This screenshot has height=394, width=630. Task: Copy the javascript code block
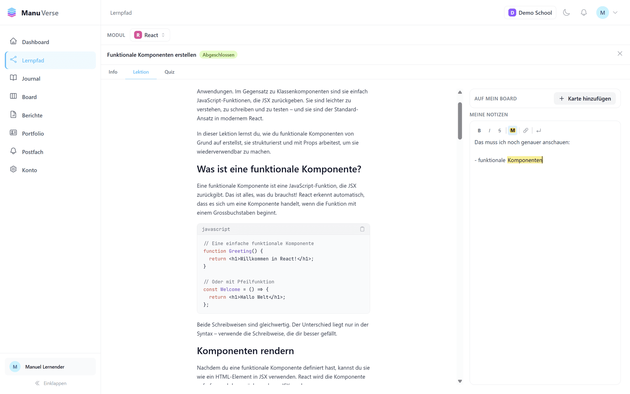pyautogui.click(x=362, y=229)
